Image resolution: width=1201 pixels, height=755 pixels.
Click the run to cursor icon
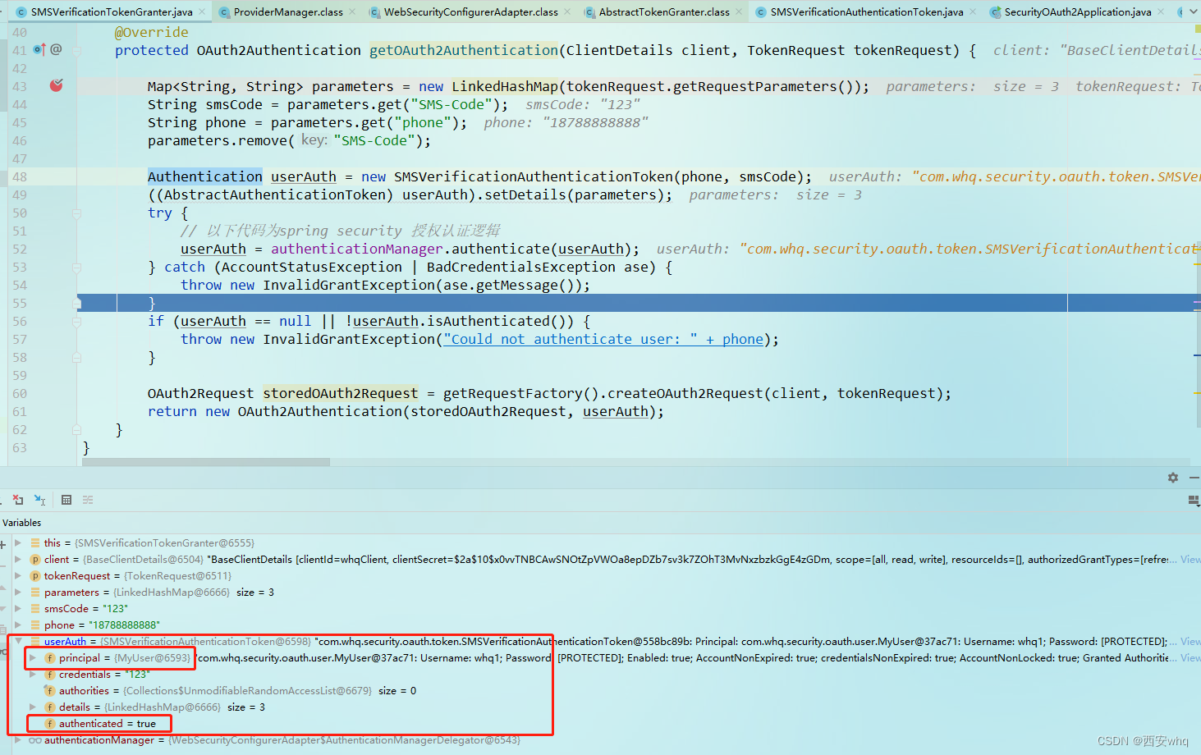[x=39, y=499]
